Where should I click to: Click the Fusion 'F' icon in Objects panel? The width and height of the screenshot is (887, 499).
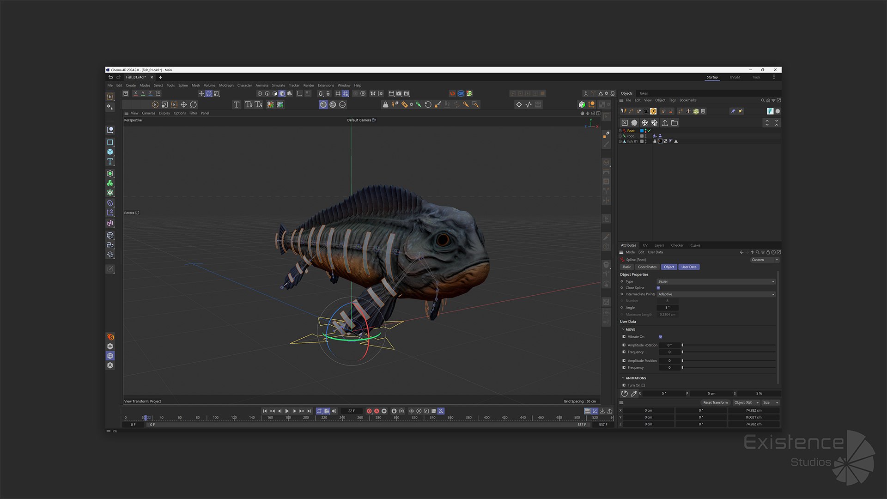pyautogui.click(x=770, y=111)
